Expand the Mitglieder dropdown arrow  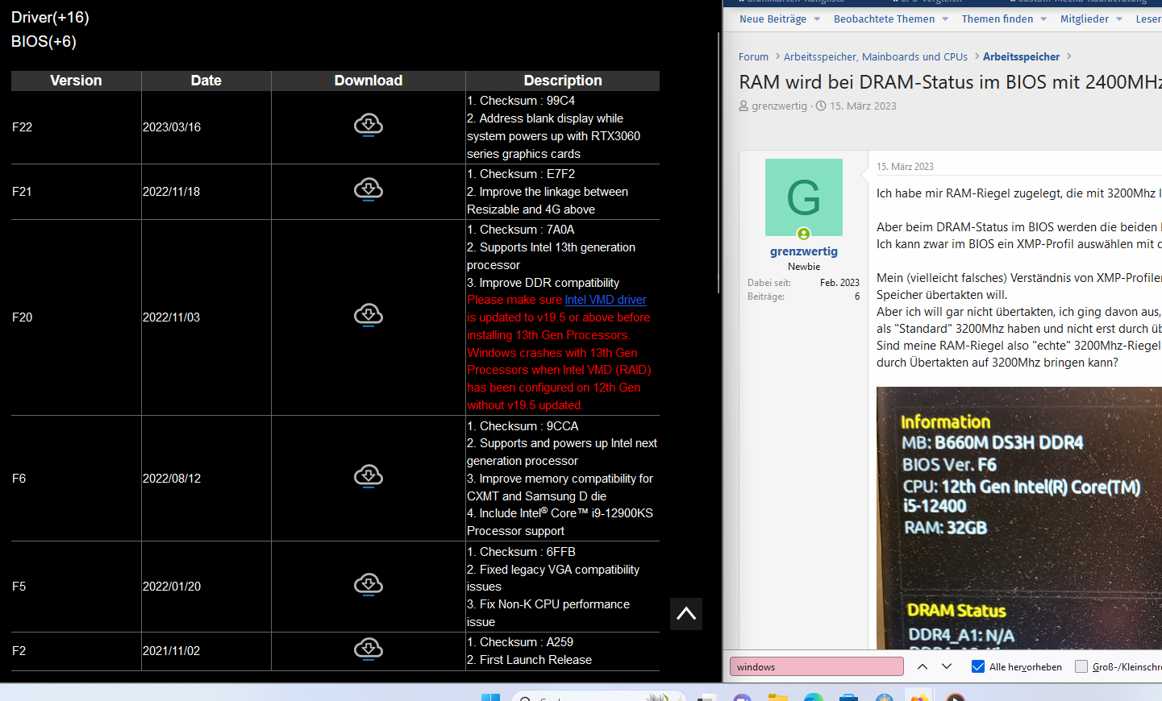[x=1119, y=19]
